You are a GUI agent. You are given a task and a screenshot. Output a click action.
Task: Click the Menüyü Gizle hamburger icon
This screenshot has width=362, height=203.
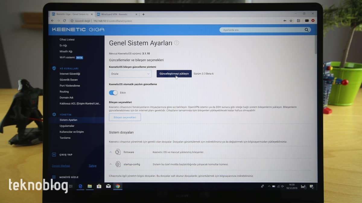[54, 177]
